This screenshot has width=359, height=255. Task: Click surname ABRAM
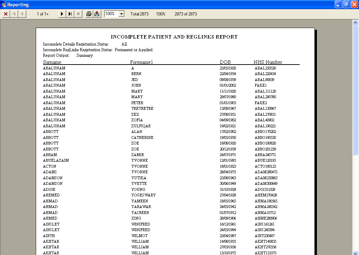[x=50, y=155]
